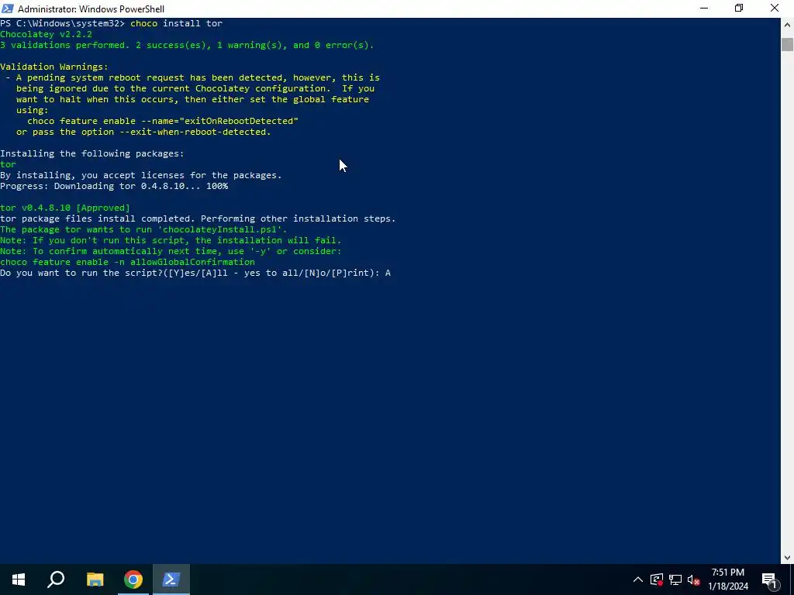Open the Windows Start menu
Viewport: 794px width, 595px height.
(x=19, y=580)
